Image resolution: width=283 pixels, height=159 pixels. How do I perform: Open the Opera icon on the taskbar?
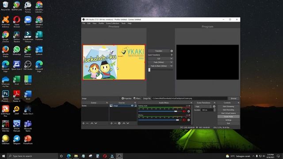105,156
